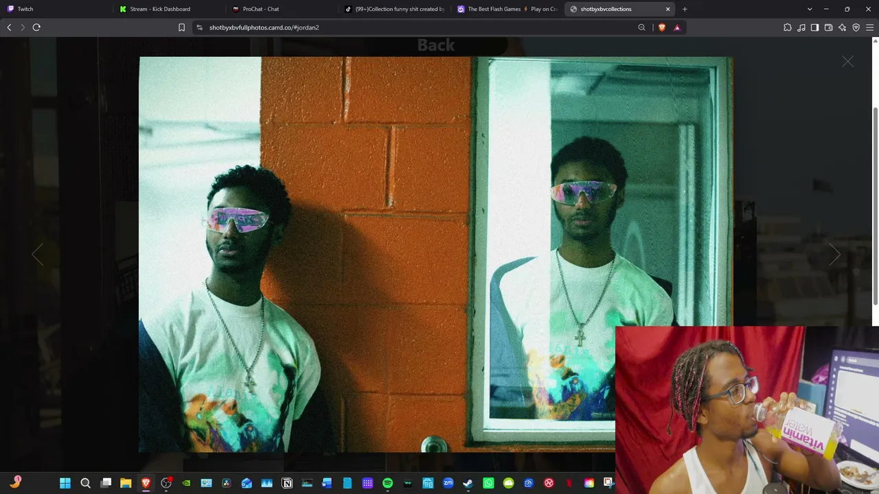Reload the current page
The width and height of the screenshot is (879, 494).
tap(36, 27)
